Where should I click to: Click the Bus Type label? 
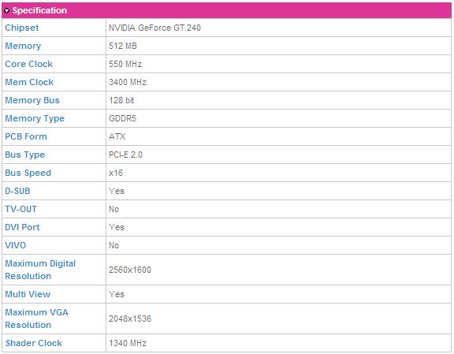pyautogui.click(x=24, y=155)
